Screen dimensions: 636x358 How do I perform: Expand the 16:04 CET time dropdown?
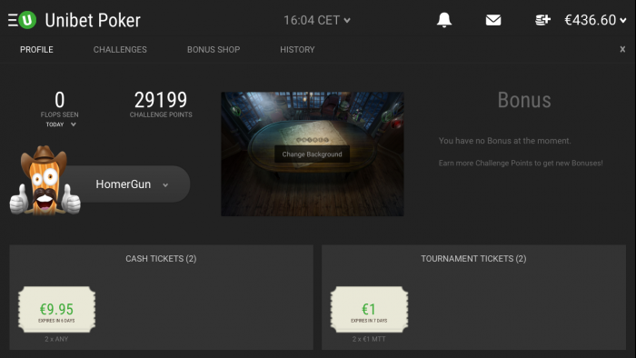(x=317, y=20)
